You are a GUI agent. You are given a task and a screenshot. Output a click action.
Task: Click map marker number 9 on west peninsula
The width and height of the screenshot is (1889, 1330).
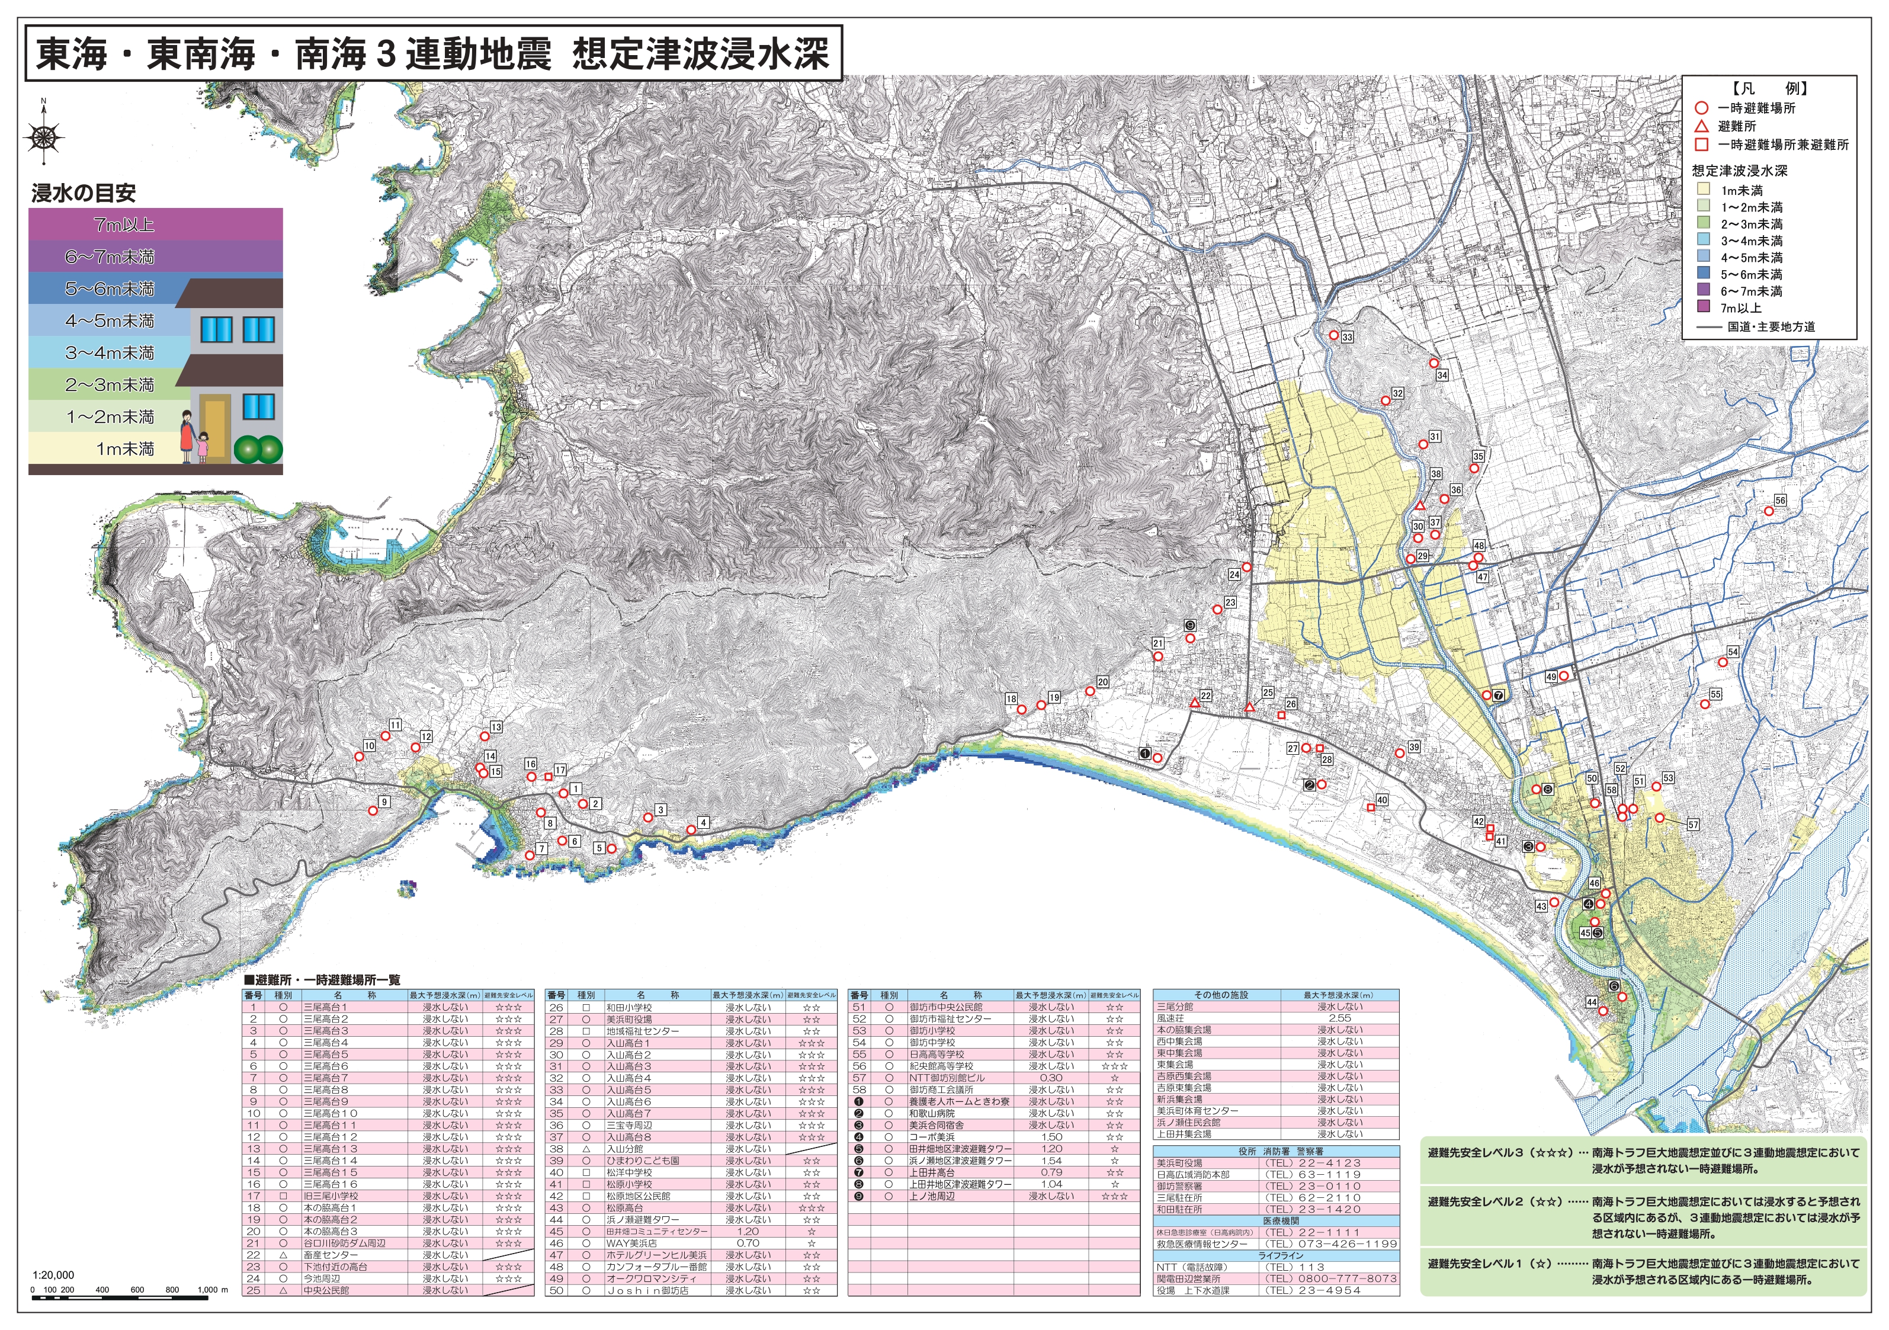tap(373, 810)
